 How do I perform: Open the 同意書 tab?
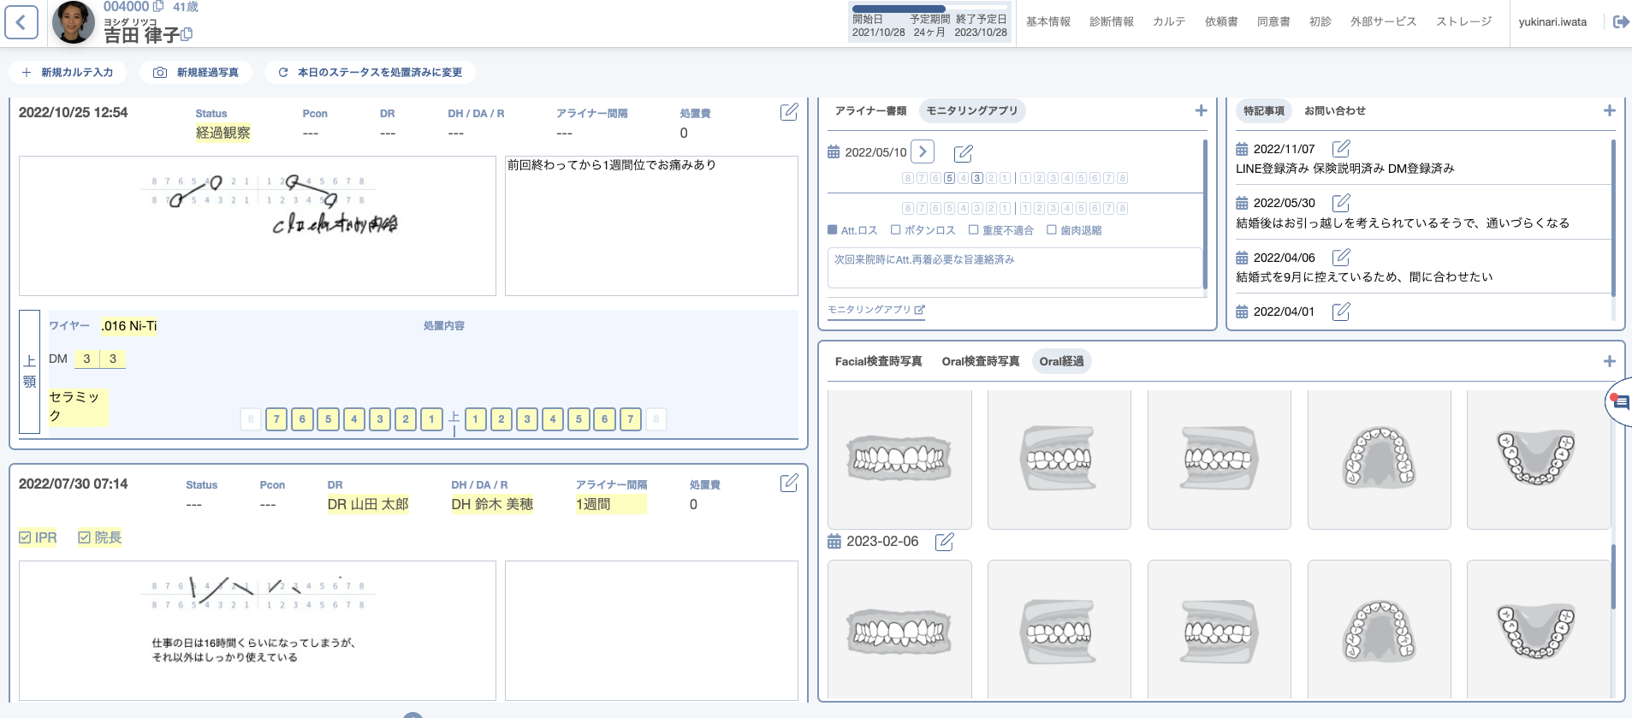1273,22
